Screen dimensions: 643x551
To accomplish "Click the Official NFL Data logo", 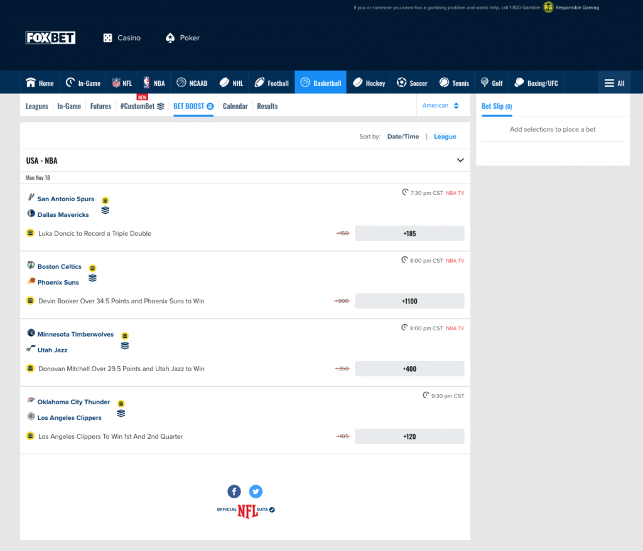I will tap(246, 510).
